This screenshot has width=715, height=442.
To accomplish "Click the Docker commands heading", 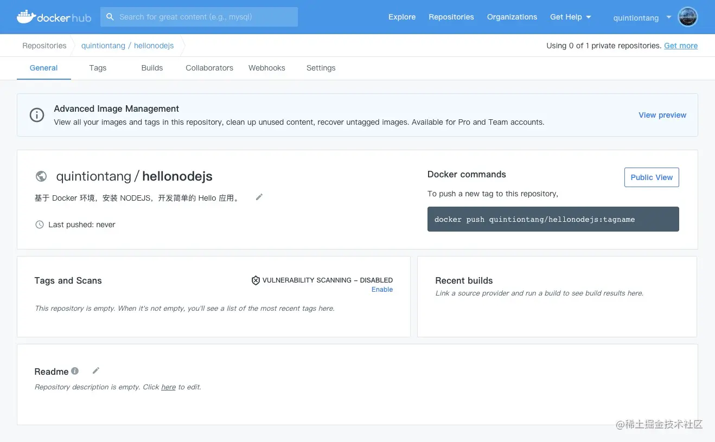I will 467,174.
